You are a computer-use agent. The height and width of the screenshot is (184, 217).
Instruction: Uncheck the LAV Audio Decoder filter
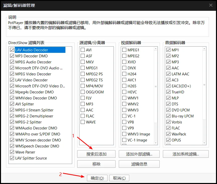tap(12, 50)
